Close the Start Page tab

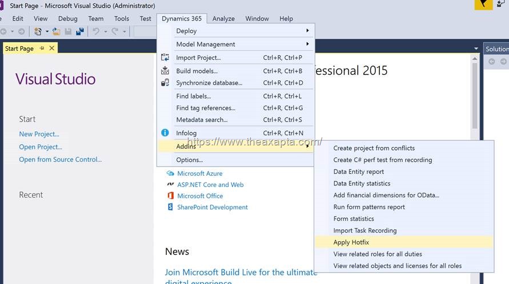(51, 48)
